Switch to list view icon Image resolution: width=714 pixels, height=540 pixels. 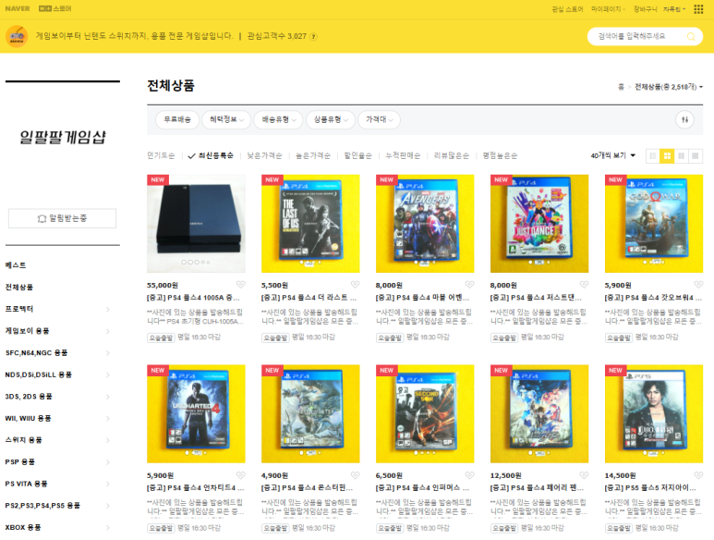tap(653, 156)
